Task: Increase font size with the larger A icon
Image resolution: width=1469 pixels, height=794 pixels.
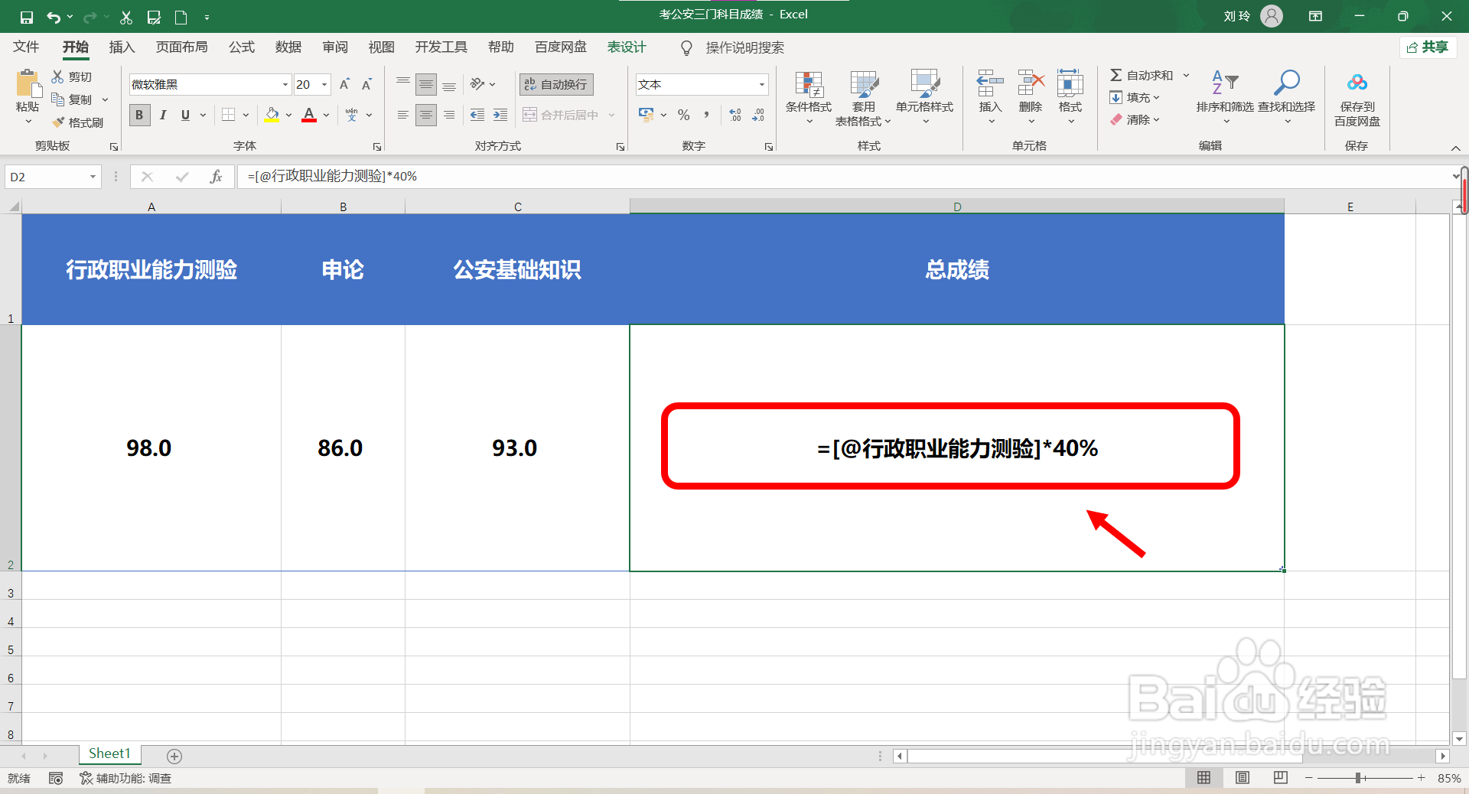Action: tap(344, 84)
